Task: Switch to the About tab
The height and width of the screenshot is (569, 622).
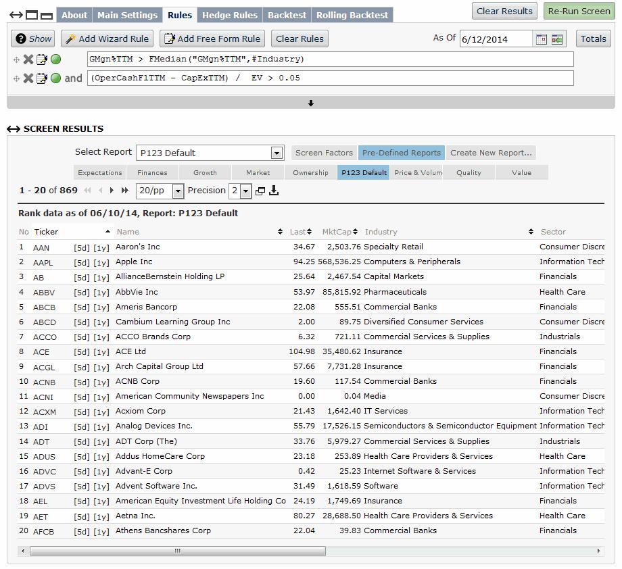Action: point(74,15)
